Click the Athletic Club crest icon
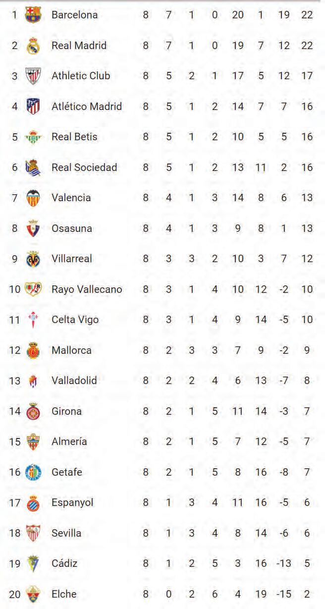This screenshot has height=609, width=325. 33,76
